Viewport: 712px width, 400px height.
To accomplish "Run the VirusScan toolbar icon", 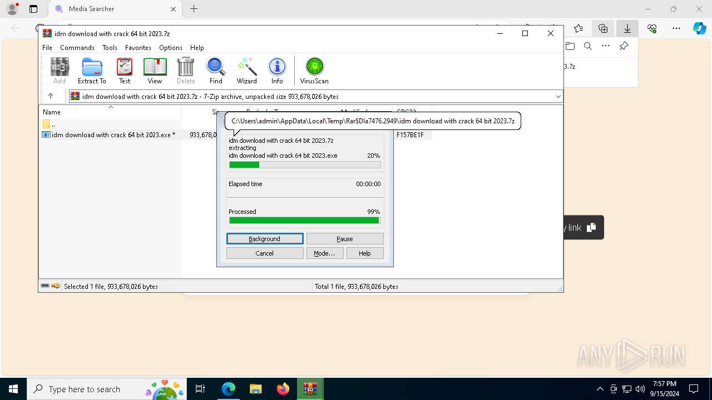I will click(314, 71).
